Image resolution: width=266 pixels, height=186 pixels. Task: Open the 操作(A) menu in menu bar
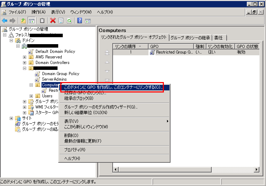38,12
